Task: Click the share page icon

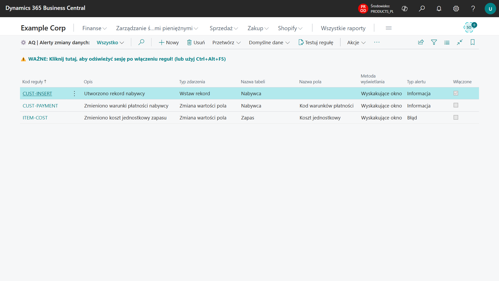Action: pos(421,42)
